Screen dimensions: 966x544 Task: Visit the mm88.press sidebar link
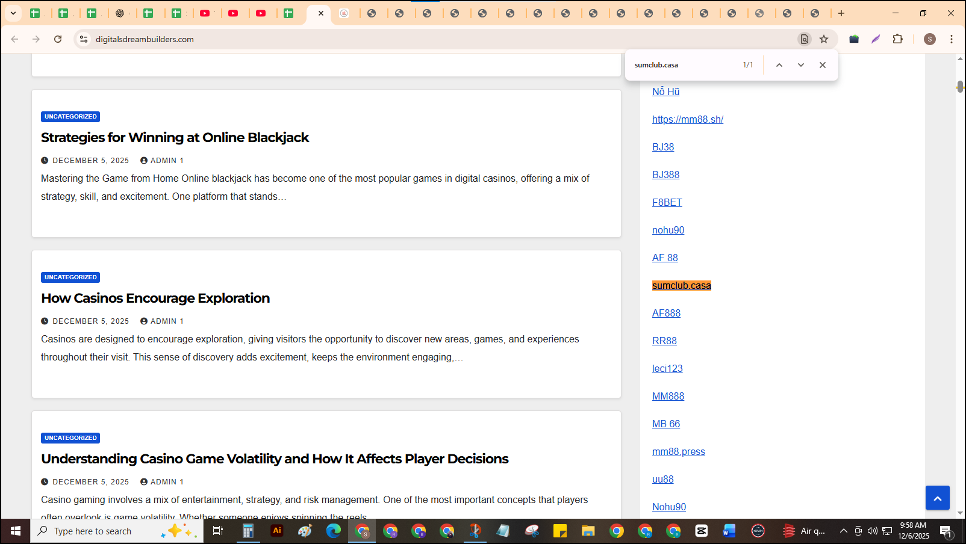(679, 451)
